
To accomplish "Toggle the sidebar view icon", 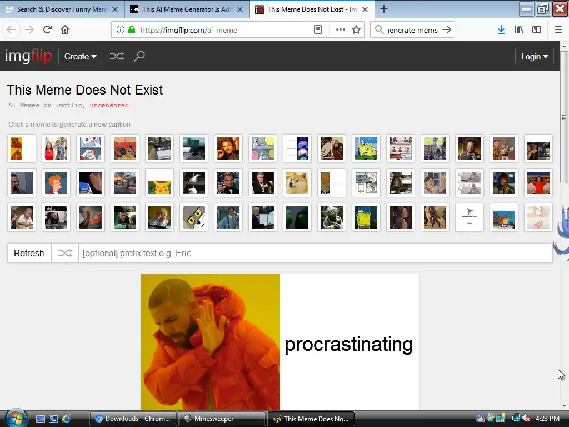I will 537,30.
